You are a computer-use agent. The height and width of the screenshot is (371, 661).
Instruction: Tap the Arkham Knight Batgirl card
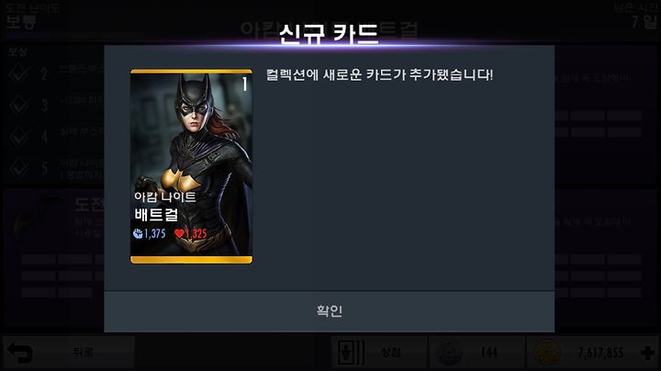click(x=191, y=166)
